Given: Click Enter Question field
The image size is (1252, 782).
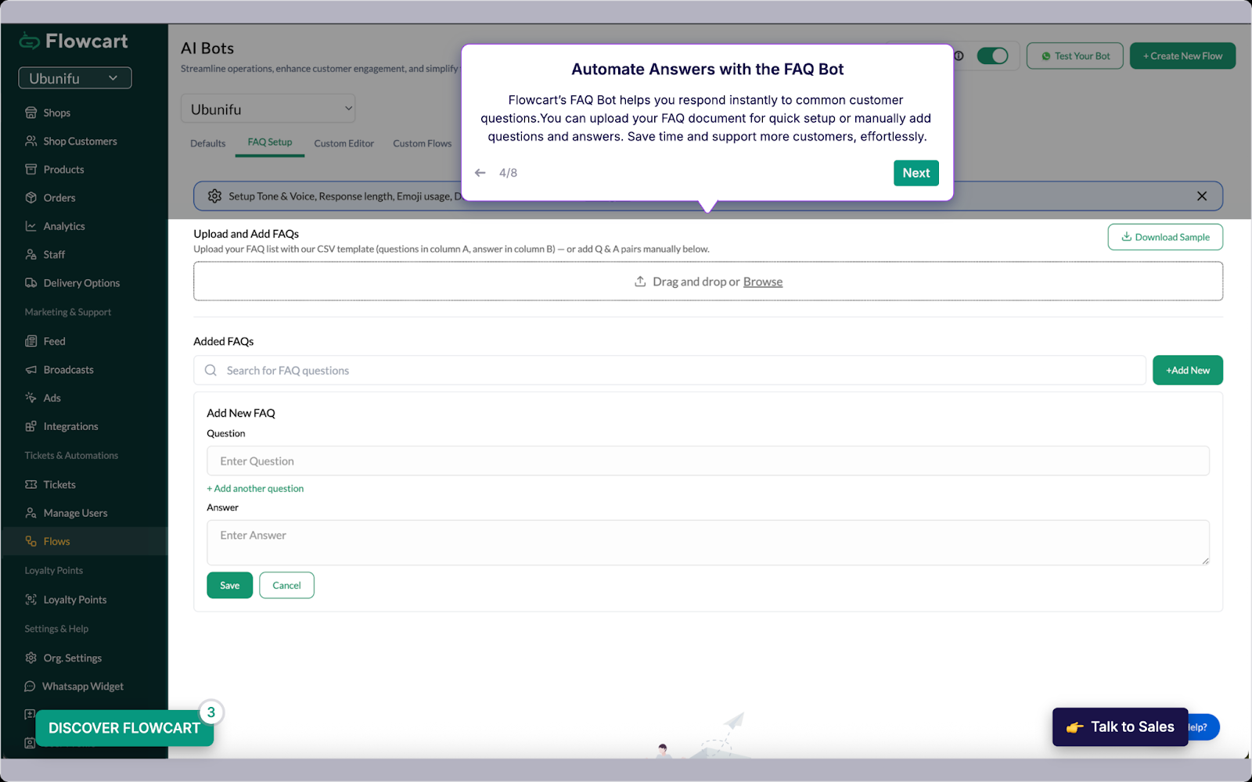Looking at the screenshot, I should (x=708, y=461).
